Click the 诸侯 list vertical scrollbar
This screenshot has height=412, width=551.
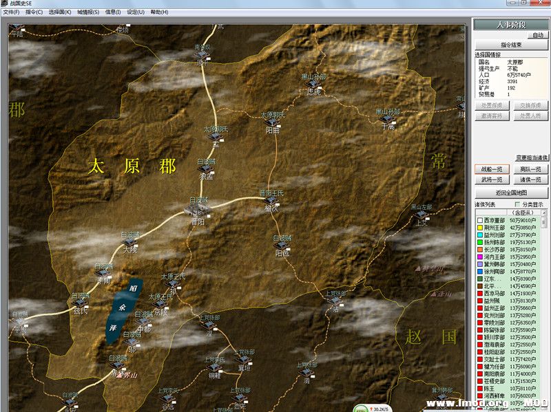[545, 310]
